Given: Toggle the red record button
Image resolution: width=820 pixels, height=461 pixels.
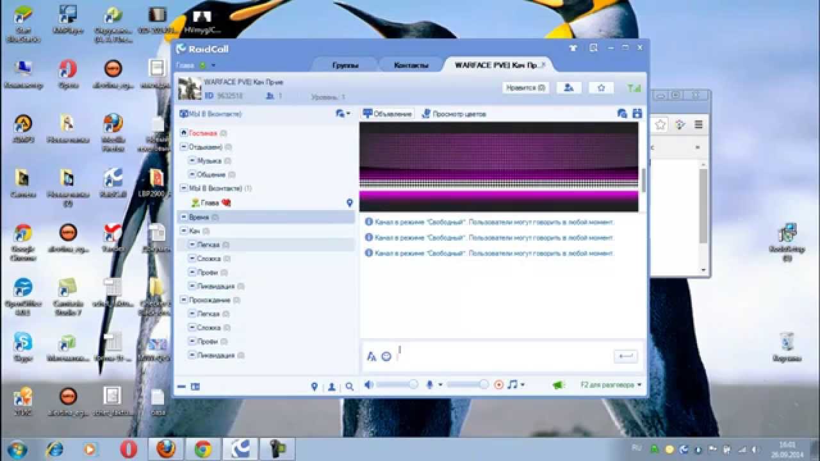Looking at the screenshot, I should 499,385.
